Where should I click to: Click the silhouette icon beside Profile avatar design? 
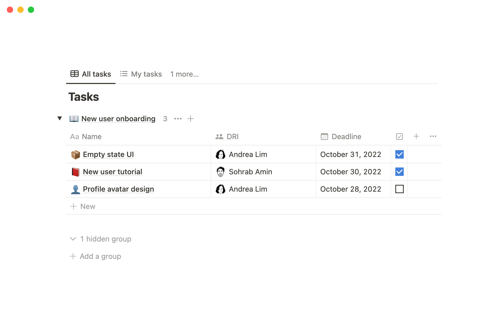pyautogui.click(x=76, y=189)
